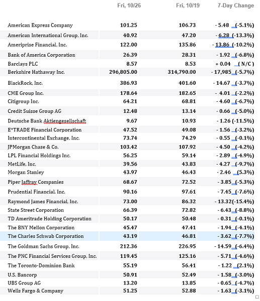Click the 'Wells Fargo & Company' cell
The height and width of the screenshot is (301, 260).
(x=35, y=291)
